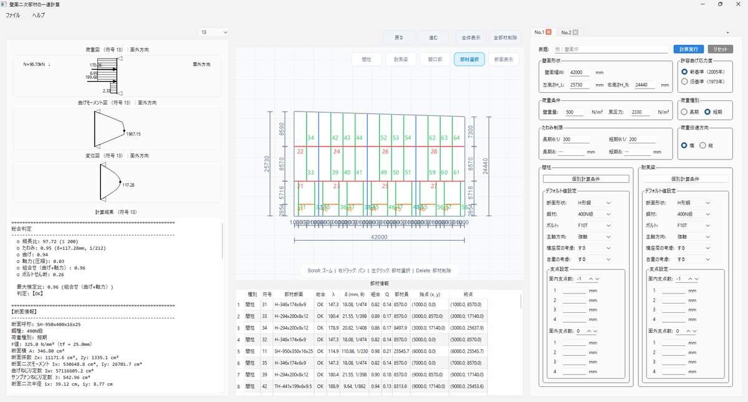Viewport: 748px width, 402px height.
Task: Decrease 耐風梁 面内支点数 with the down arrow
Action: (697, 279)
